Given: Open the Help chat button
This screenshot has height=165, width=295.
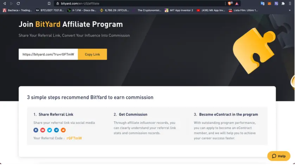Looking at the screenshot, I should 279,156.
